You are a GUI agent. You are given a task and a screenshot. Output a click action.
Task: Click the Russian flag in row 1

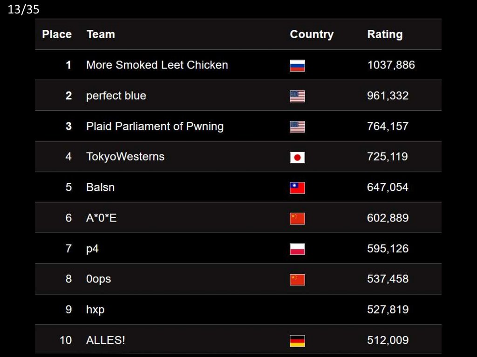297,66
